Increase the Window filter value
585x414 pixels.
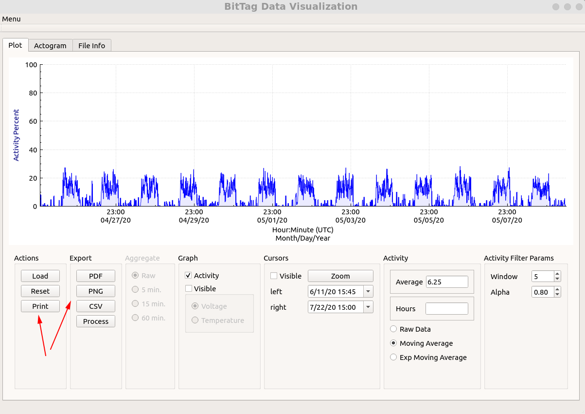[557, 274]
